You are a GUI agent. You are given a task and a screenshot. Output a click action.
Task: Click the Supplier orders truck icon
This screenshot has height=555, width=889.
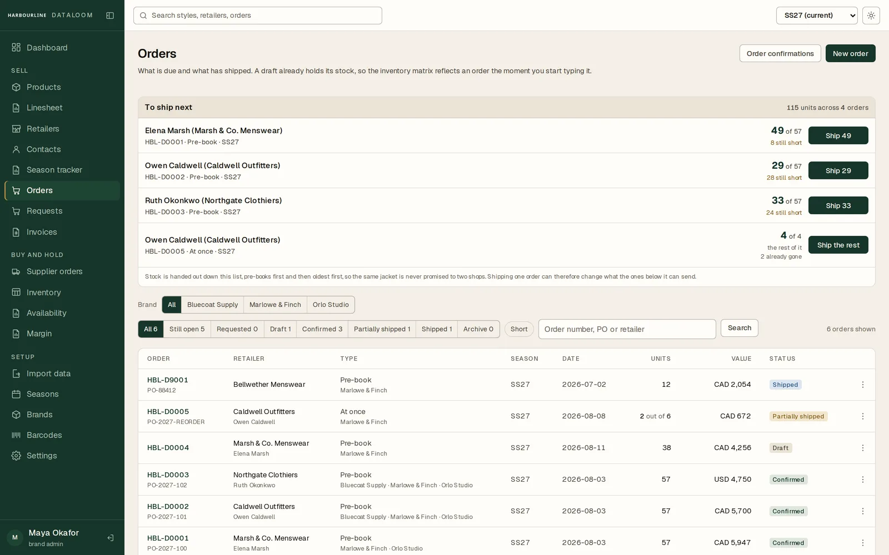(16, 271)
